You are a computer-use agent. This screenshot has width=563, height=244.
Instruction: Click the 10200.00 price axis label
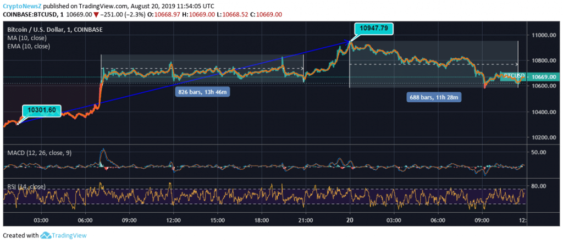543,138
